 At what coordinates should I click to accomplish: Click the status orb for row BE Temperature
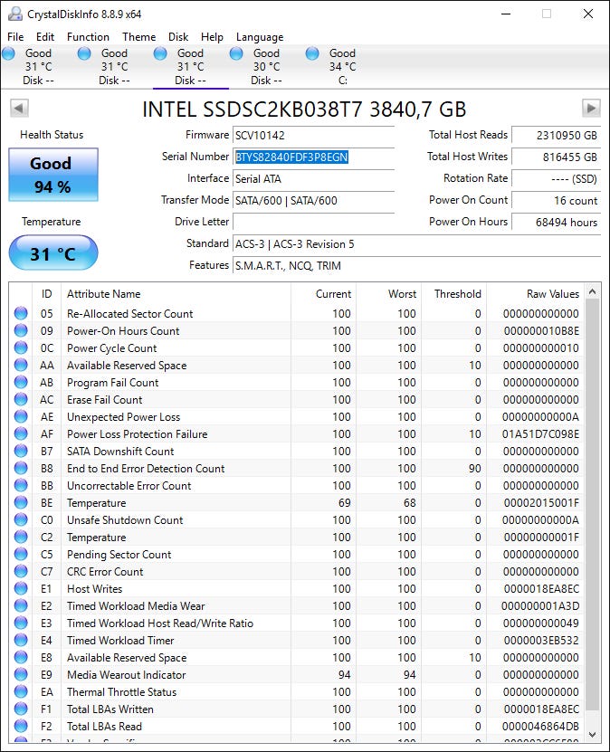(21, 502)
